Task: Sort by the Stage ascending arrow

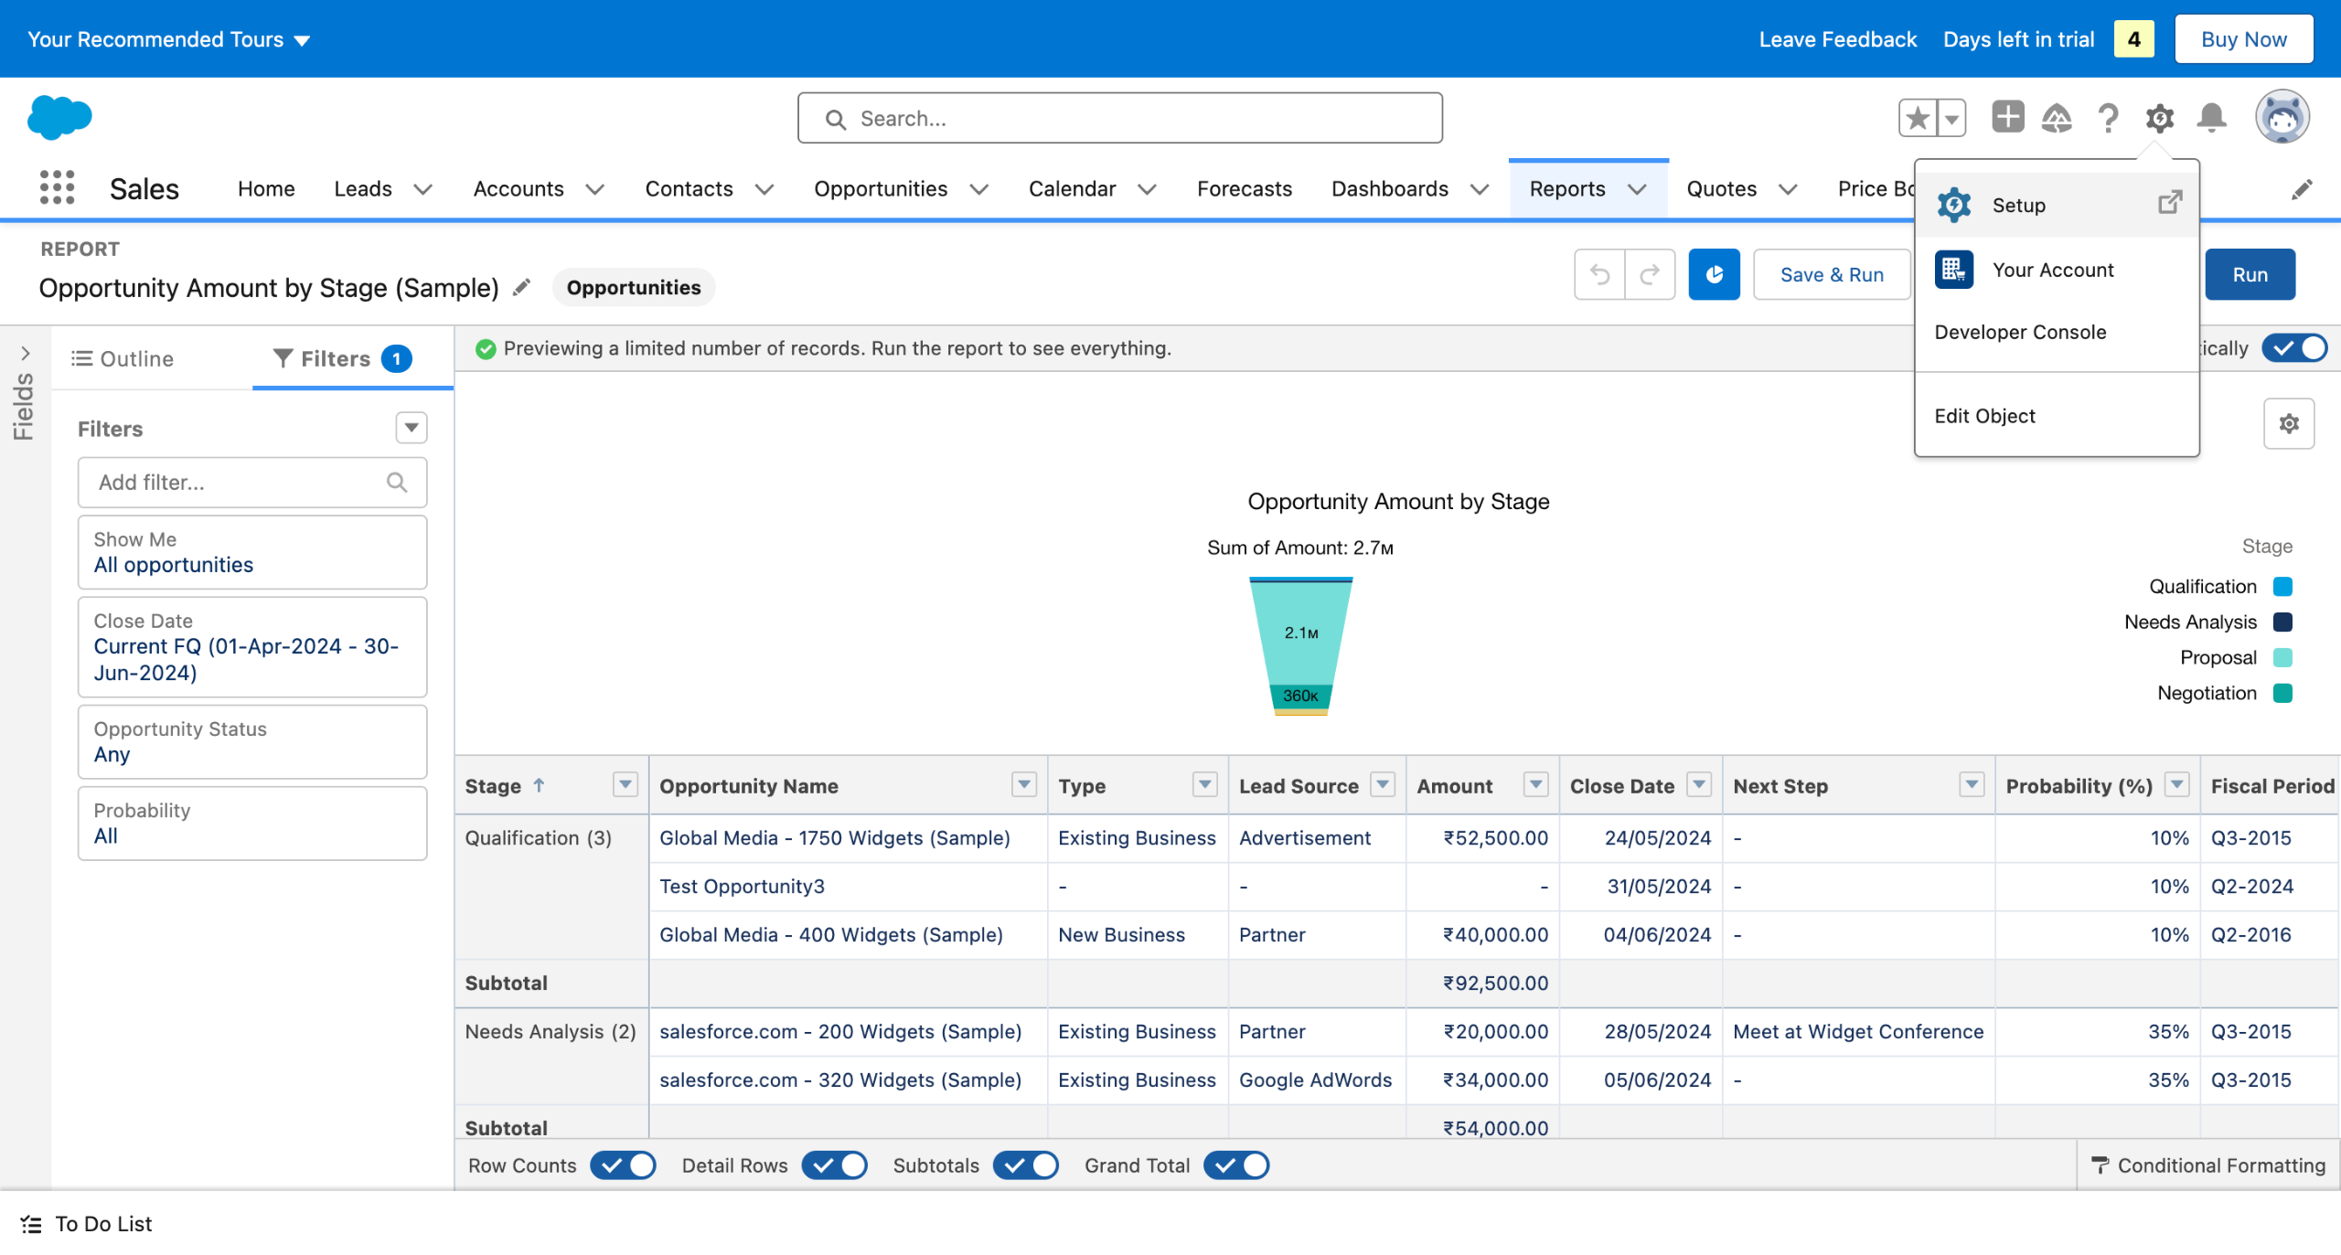Action: [540, 785]
